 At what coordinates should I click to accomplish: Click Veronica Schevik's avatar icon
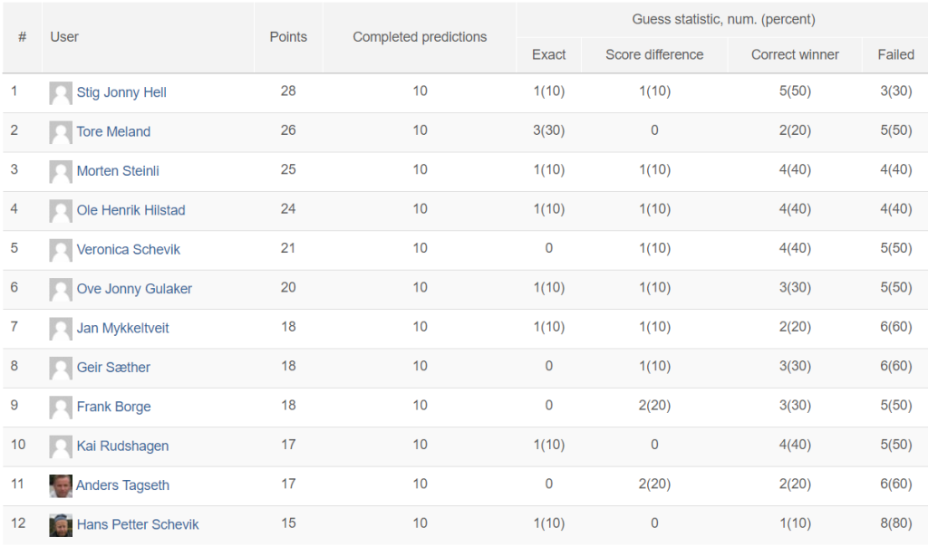(61, 250)
